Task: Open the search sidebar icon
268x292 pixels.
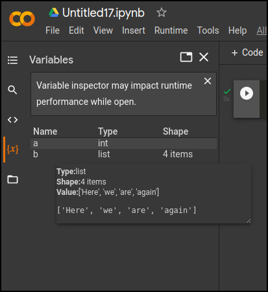Action: coord(12,90)
